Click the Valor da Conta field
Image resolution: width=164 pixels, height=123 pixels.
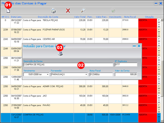(x=126, y=75)
